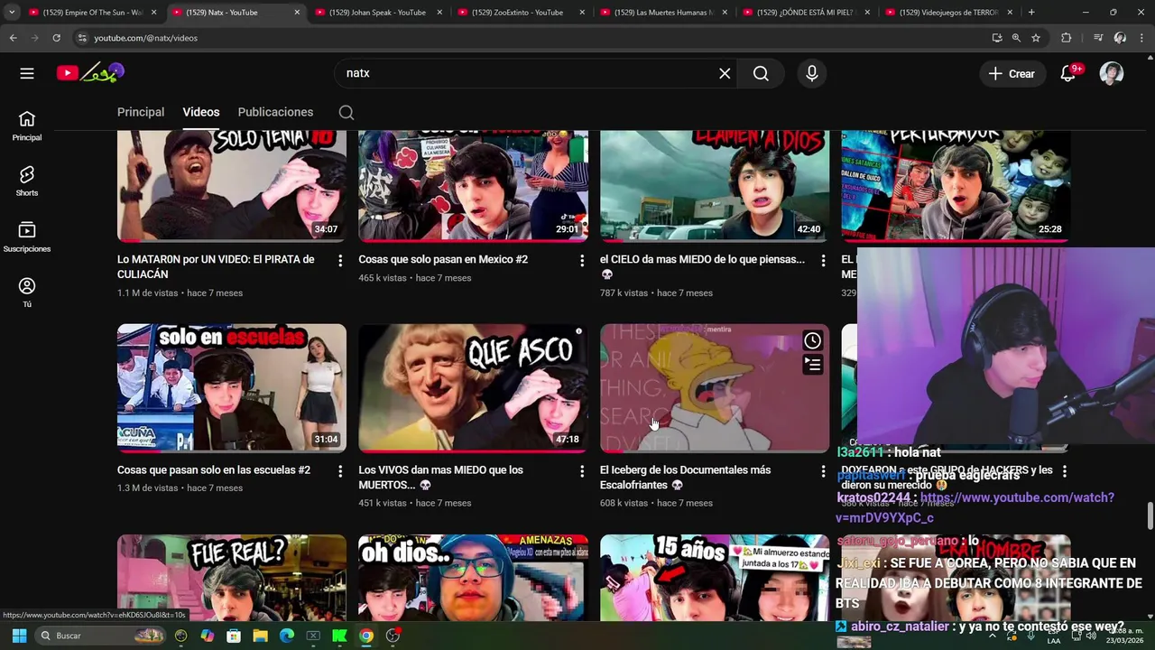This screenshot has width=1155, height=650.
Task: Open the LLAMEN A DIOS thumbnail
Action: (715, 186)
